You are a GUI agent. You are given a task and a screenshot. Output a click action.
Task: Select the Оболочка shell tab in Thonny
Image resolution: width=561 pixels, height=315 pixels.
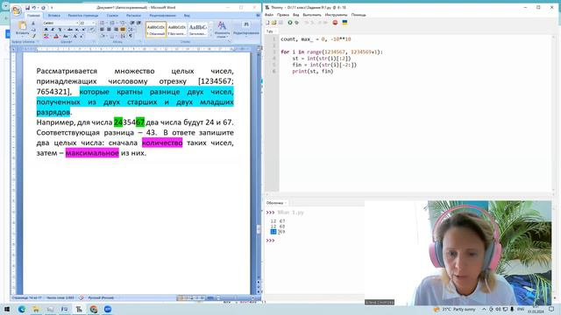276,203
